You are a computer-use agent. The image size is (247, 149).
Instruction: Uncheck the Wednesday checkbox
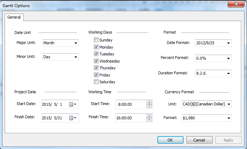coord(96,61)
